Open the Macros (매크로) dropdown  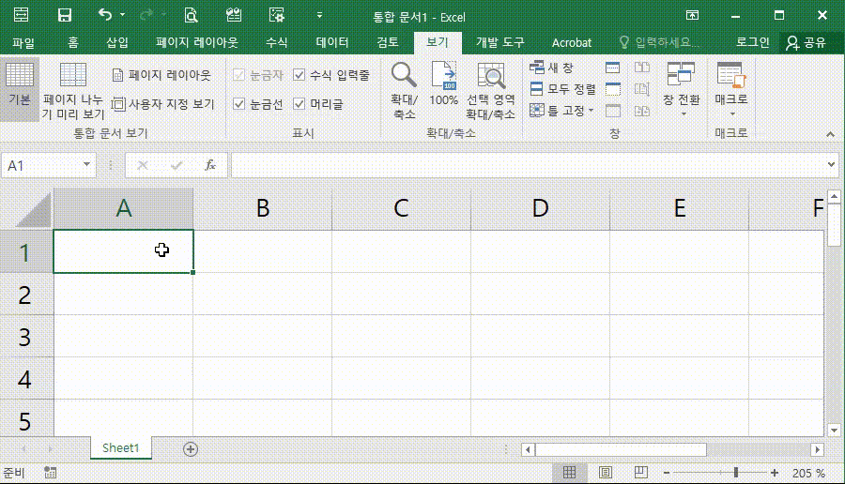[x=731, y=90]
